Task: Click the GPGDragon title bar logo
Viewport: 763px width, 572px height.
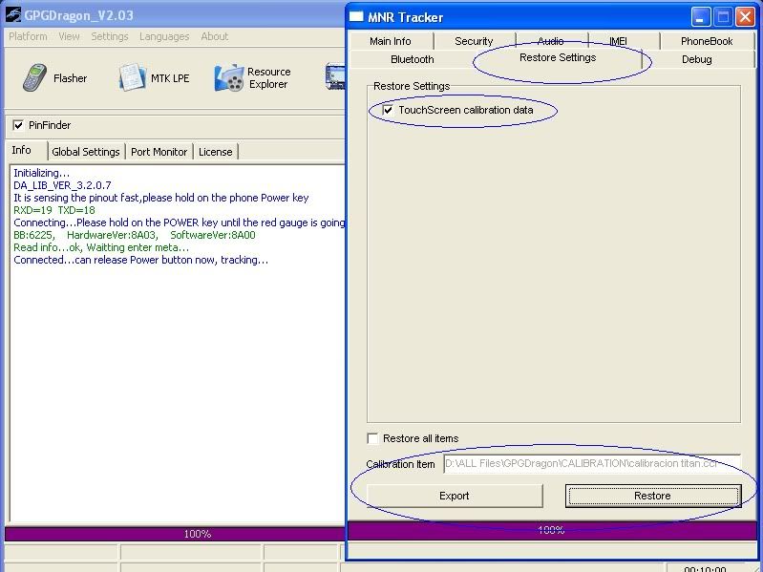Action: point(12,15)
